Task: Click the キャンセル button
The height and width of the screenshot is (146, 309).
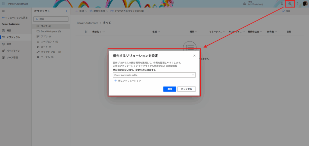Action: point(186,89)
